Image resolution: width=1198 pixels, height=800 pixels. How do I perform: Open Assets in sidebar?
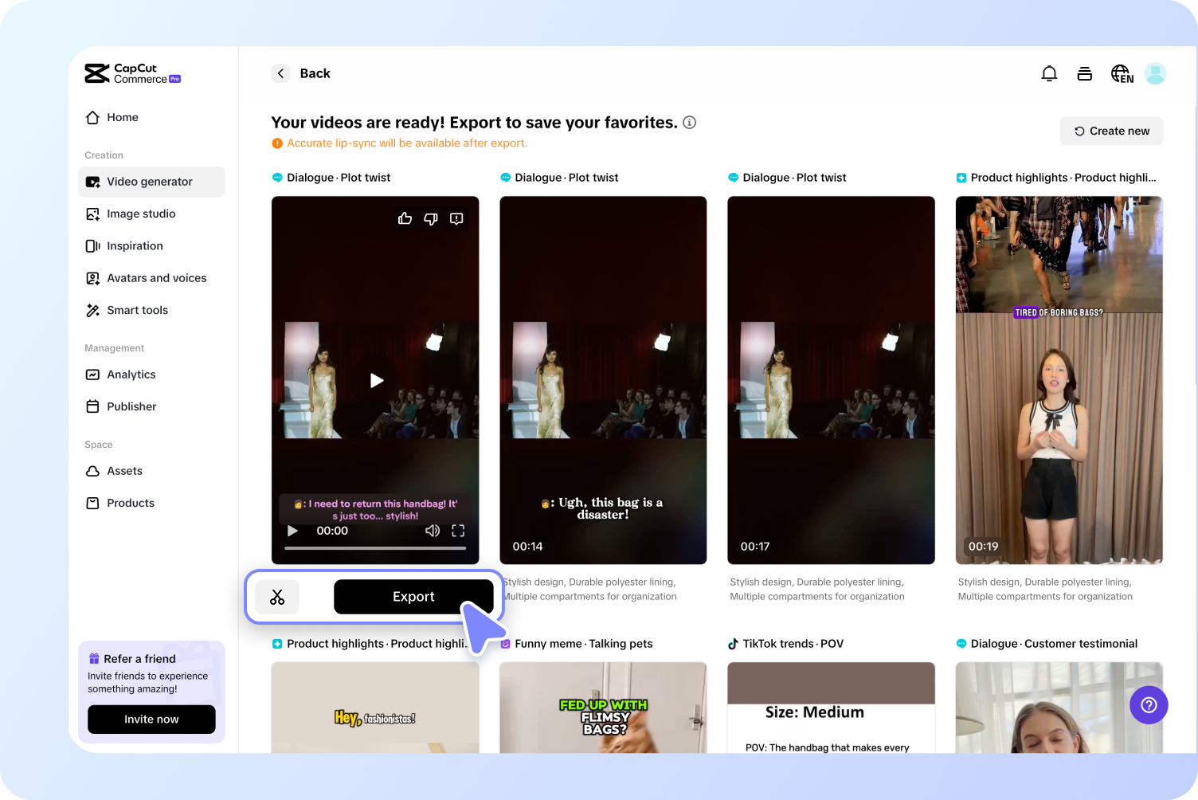pos(151,471)
